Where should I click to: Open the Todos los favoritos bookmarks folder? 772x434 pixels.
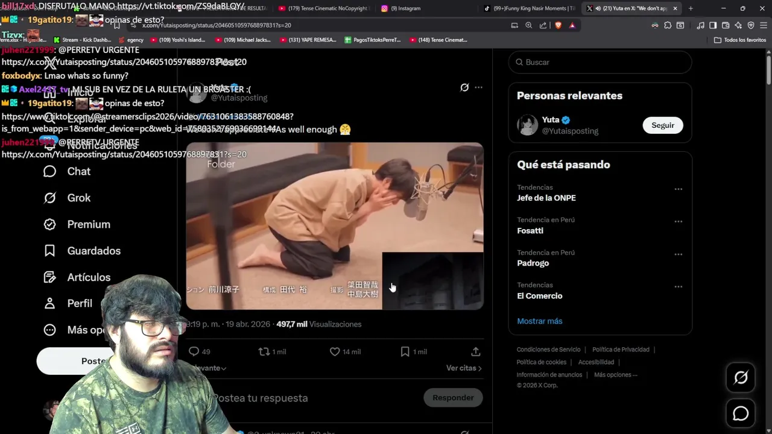(x=740, y=40)
